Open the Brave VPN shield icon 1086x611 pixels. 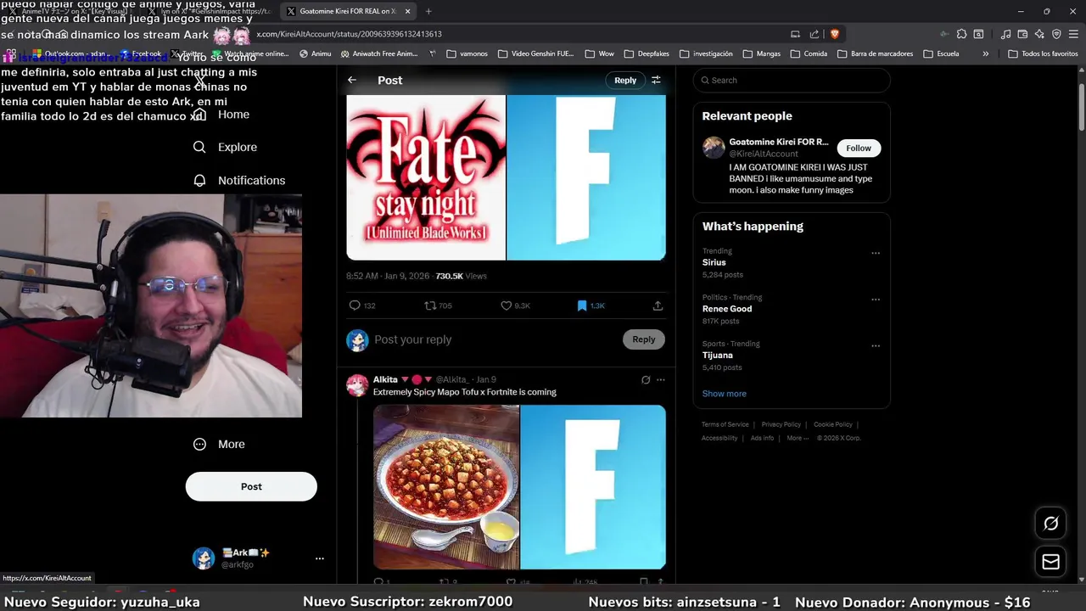click(1056, 34)
